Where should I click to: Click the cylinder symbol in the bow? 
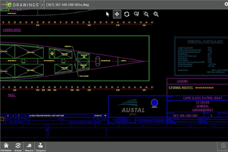tap(98, 61)
